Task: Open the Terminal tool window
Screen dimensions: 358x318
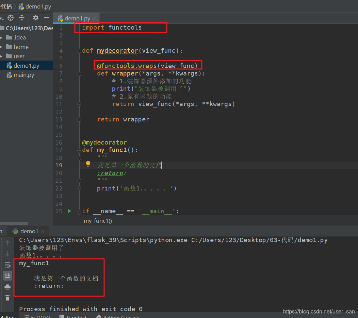Action: pyautogui.click(x=73, y=316)
